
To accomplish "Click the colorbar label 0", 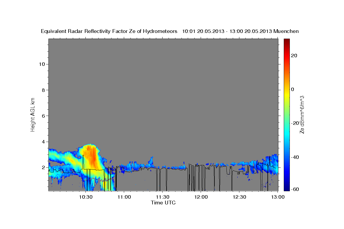I will [293, 89].
